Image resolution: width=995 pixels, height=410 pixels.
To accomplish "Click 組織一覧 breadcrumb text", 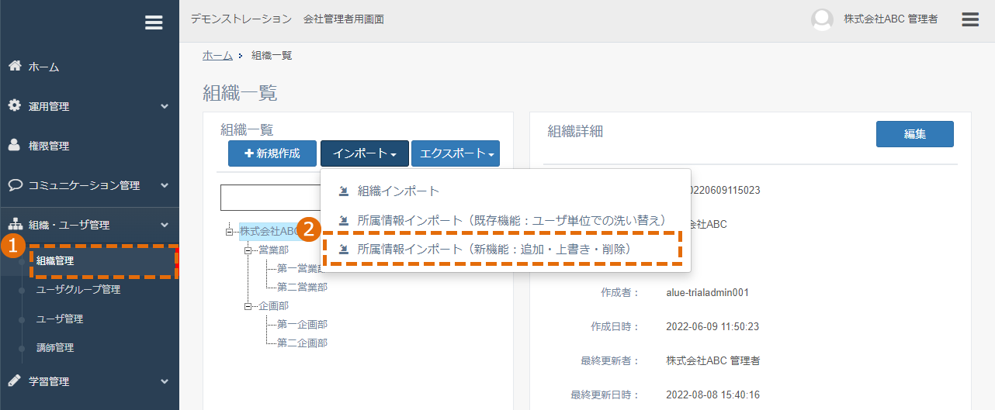I will click(272, 55).
